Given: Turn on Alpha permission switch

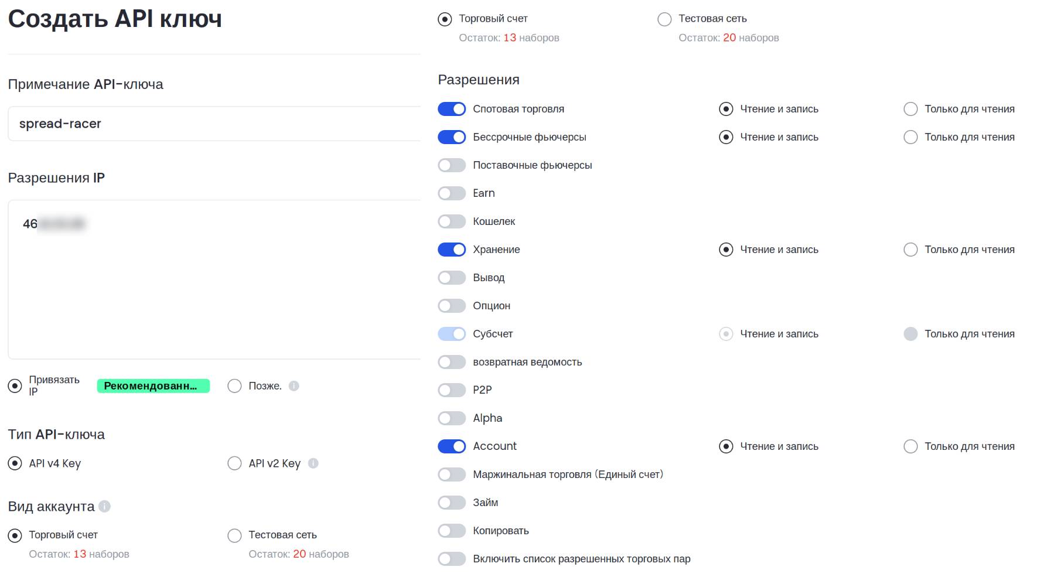Looking at the screenshot, I should click(452, 418).
